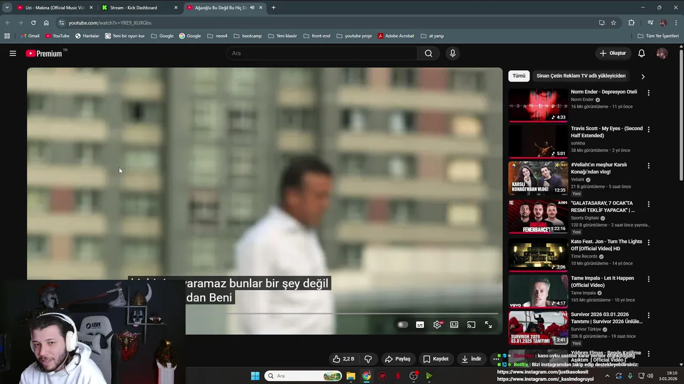The width and height of the screenshot is (684, 384).
Task: Open Chrome tab search dropdown
Action: coord(7,7)
